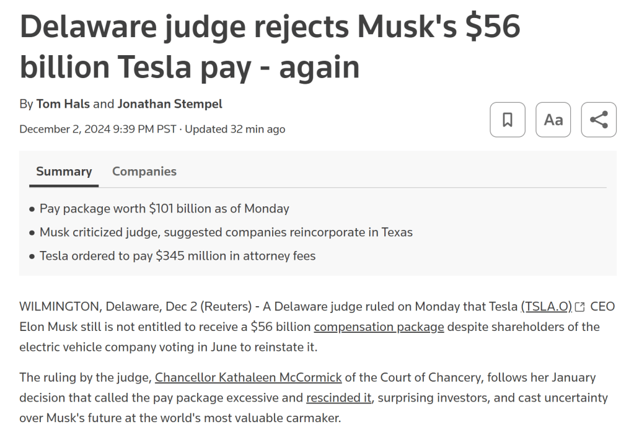The image size is (634, 427).
Task: Click the Chancellor Kathaleen McCormick link
Action: (249, 377)
